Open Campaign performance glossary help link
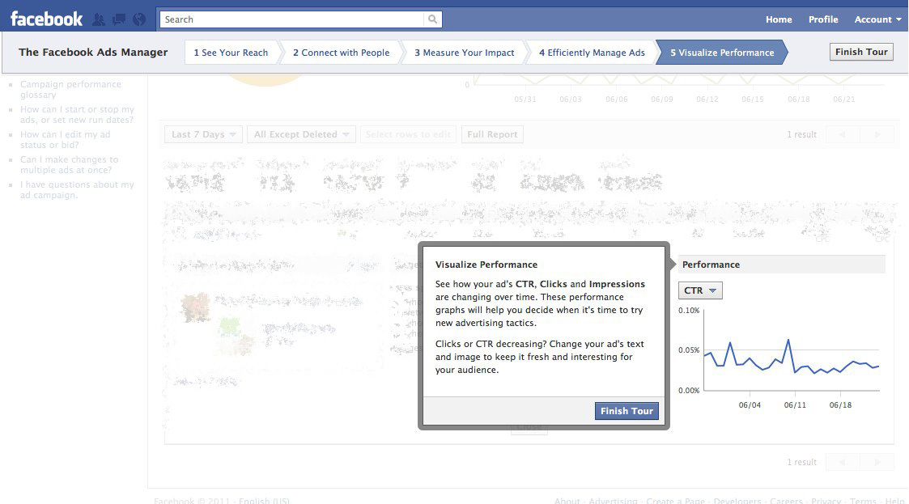 pos(70,89)
